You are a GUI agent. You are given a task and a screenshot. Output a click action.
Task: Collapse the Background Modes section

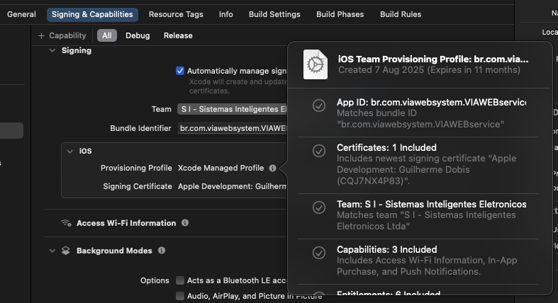coord(52,251)
